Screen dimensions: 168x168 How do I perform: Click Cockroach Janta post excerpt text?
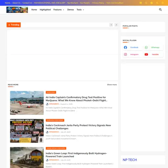79,137
